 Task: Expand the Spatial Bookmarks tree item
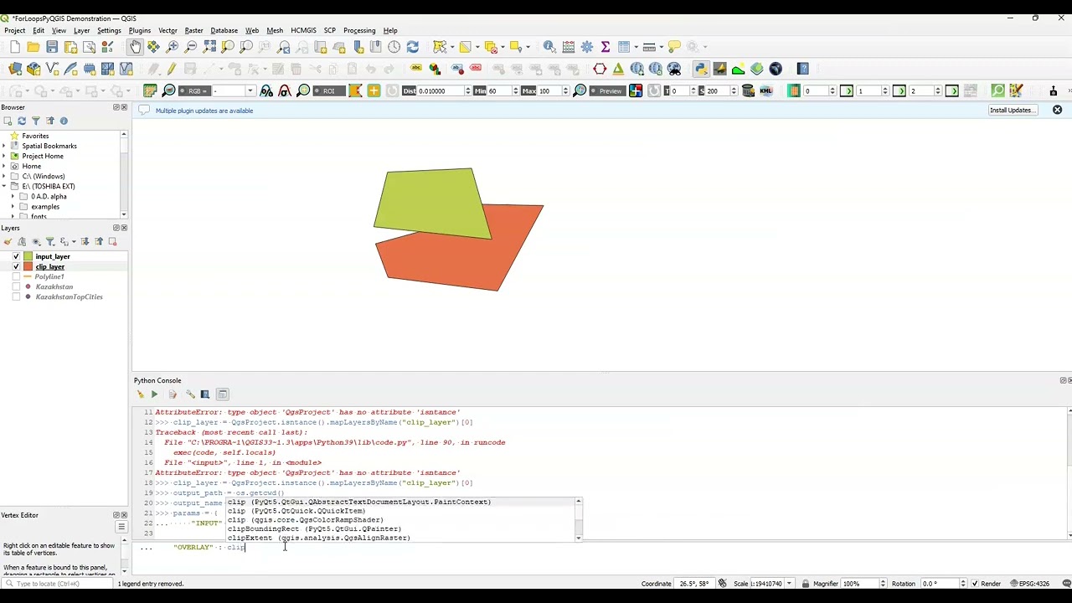pos(4,146)
